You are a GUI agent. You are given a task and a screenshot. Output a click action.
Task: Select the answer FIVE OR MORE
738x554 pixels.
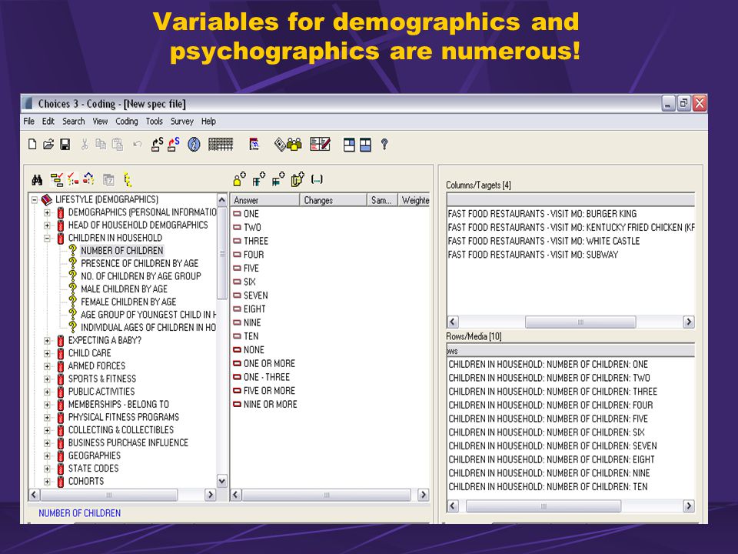point(269,391)
